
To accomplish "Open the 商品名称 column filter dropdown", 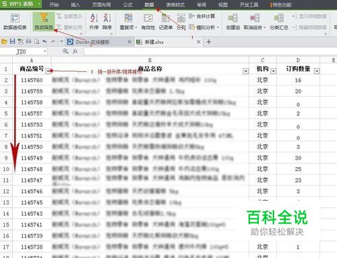I will pyautogui.click(x=245, y=71).
